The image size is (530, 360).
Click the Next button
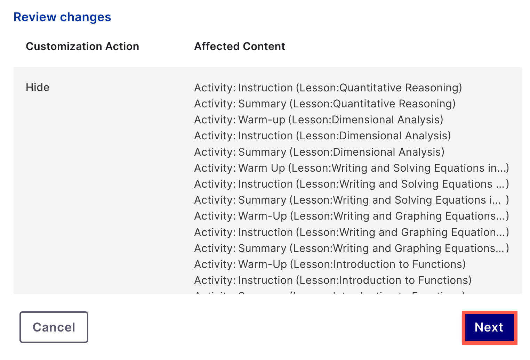click(x=489, y=327)
